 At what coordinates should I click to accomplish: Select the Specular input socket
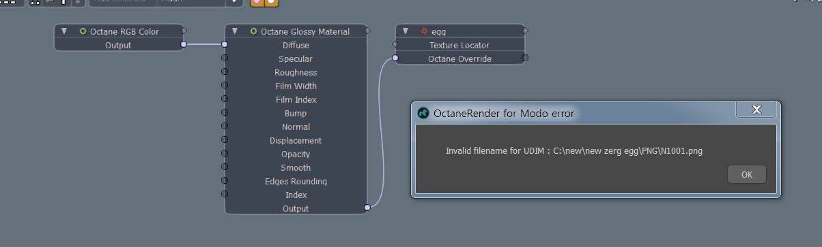pyautogui.click(x=224, y=59)
